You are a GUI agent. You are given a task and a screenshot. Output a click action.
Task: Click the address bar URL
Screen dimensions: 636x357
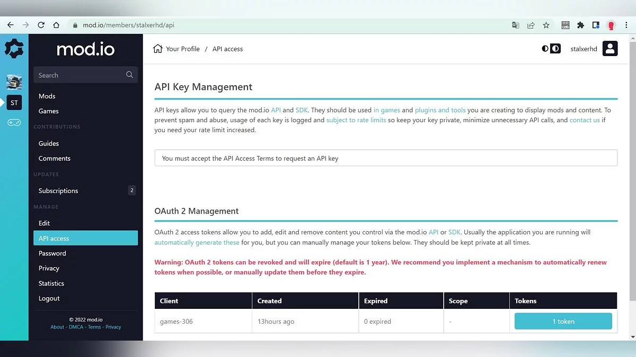click(128, 25)
